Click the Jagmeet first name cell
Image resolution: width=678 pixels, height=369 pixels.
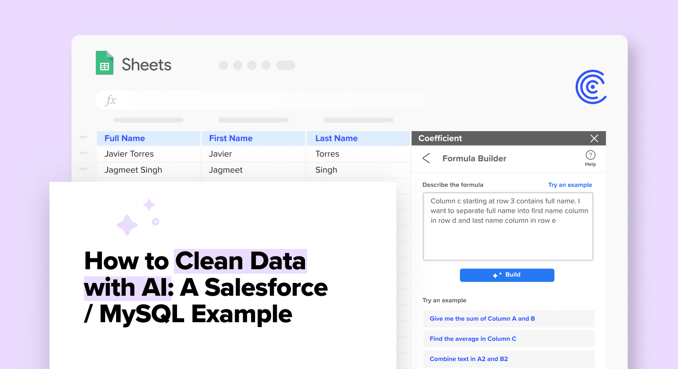[x=253, y=170]
